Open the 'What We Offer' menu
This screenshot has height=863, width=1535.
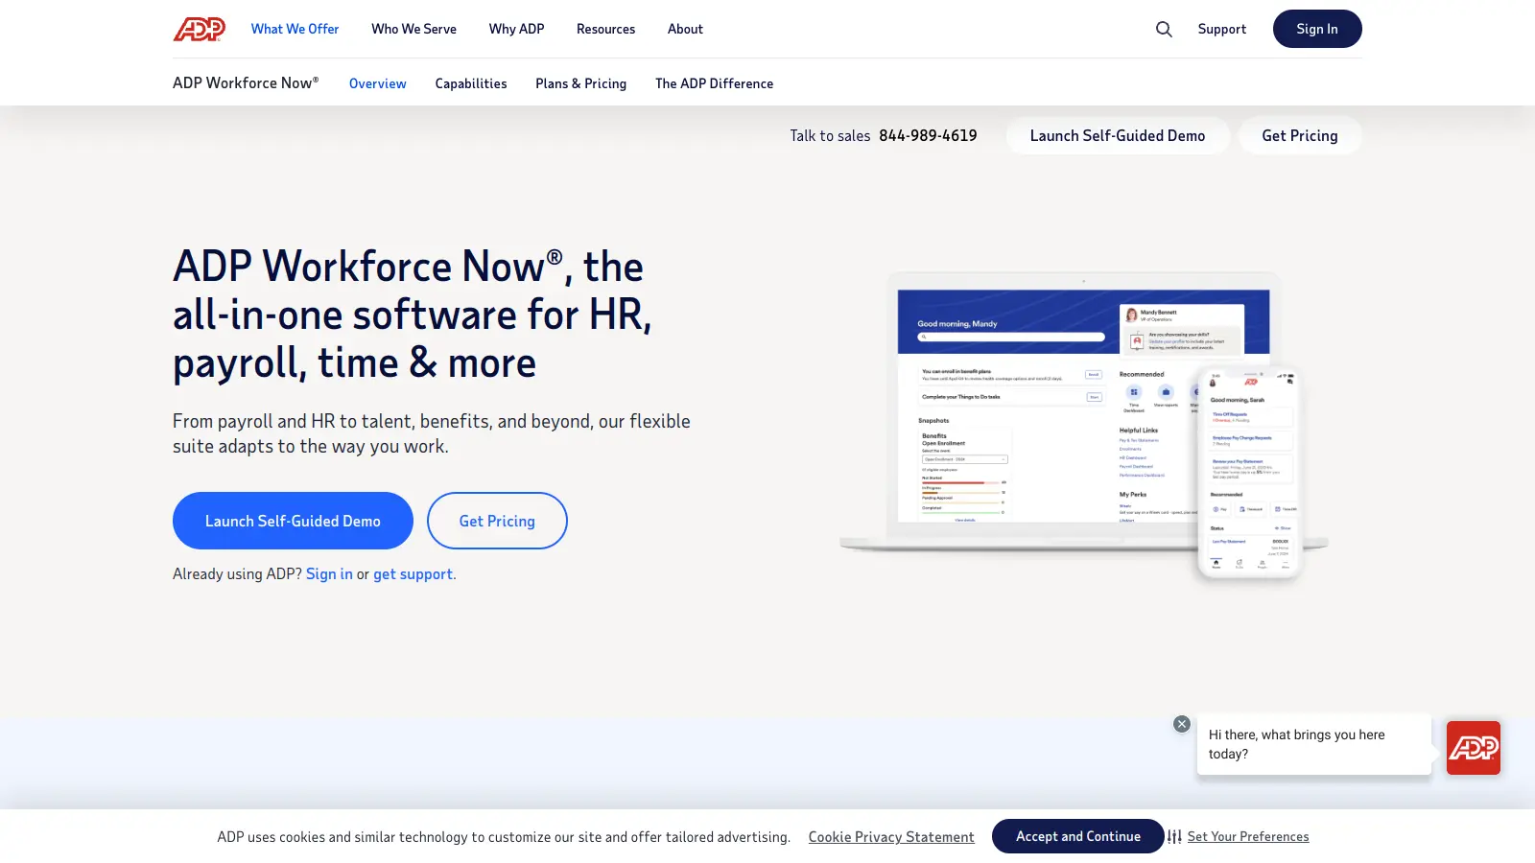click(295, 29)
